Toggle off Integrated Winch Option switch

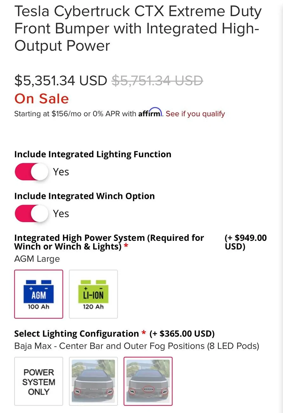(31, 213)
